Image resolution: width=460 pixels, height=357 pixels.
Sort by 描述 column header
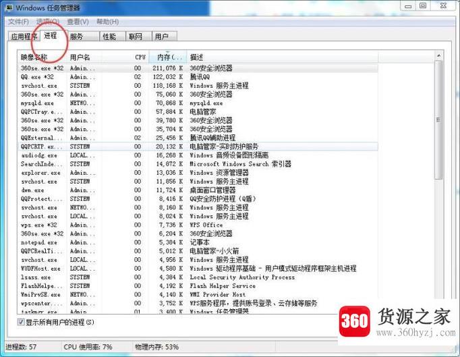click(282, 57)
